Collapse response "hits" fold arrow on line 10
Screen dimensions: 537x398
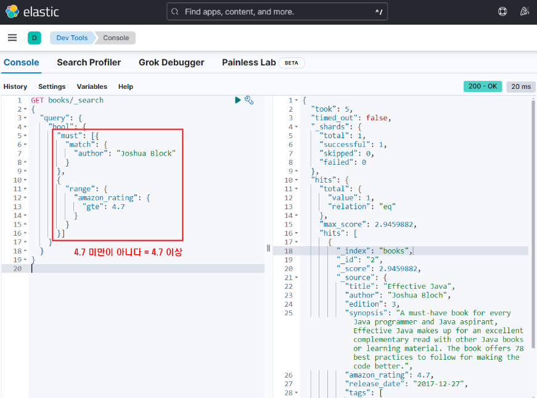pyautogui.click(x=297, y=180)
